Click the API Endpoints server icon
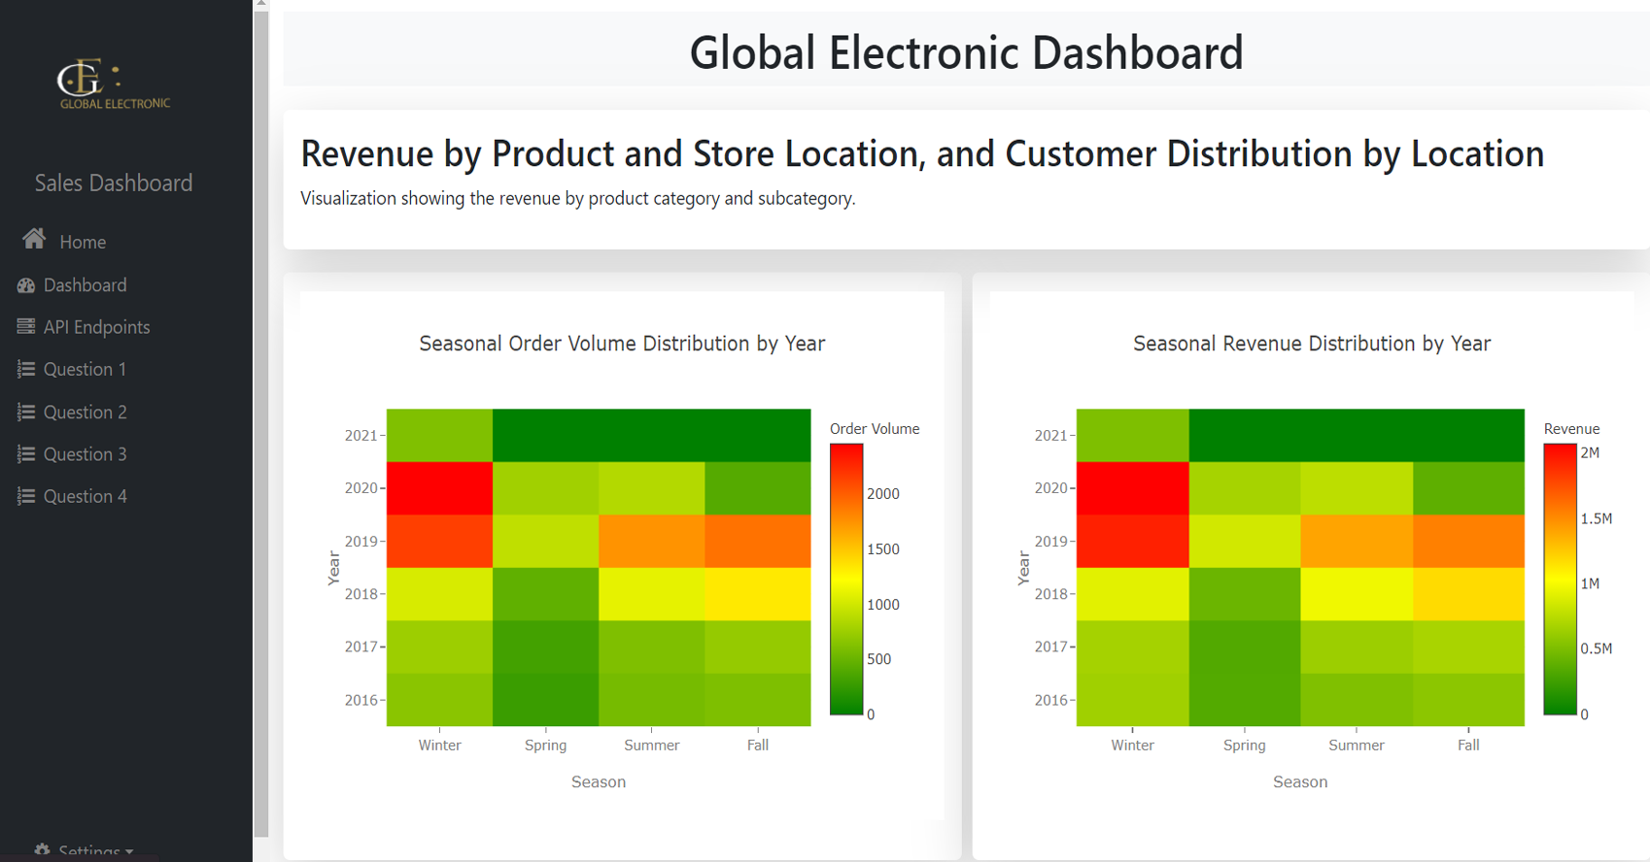1650x862 pixels. coord(26,327)
